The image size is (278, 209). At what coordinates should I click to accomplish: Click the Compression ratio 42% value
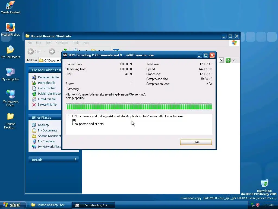[210, 84]
